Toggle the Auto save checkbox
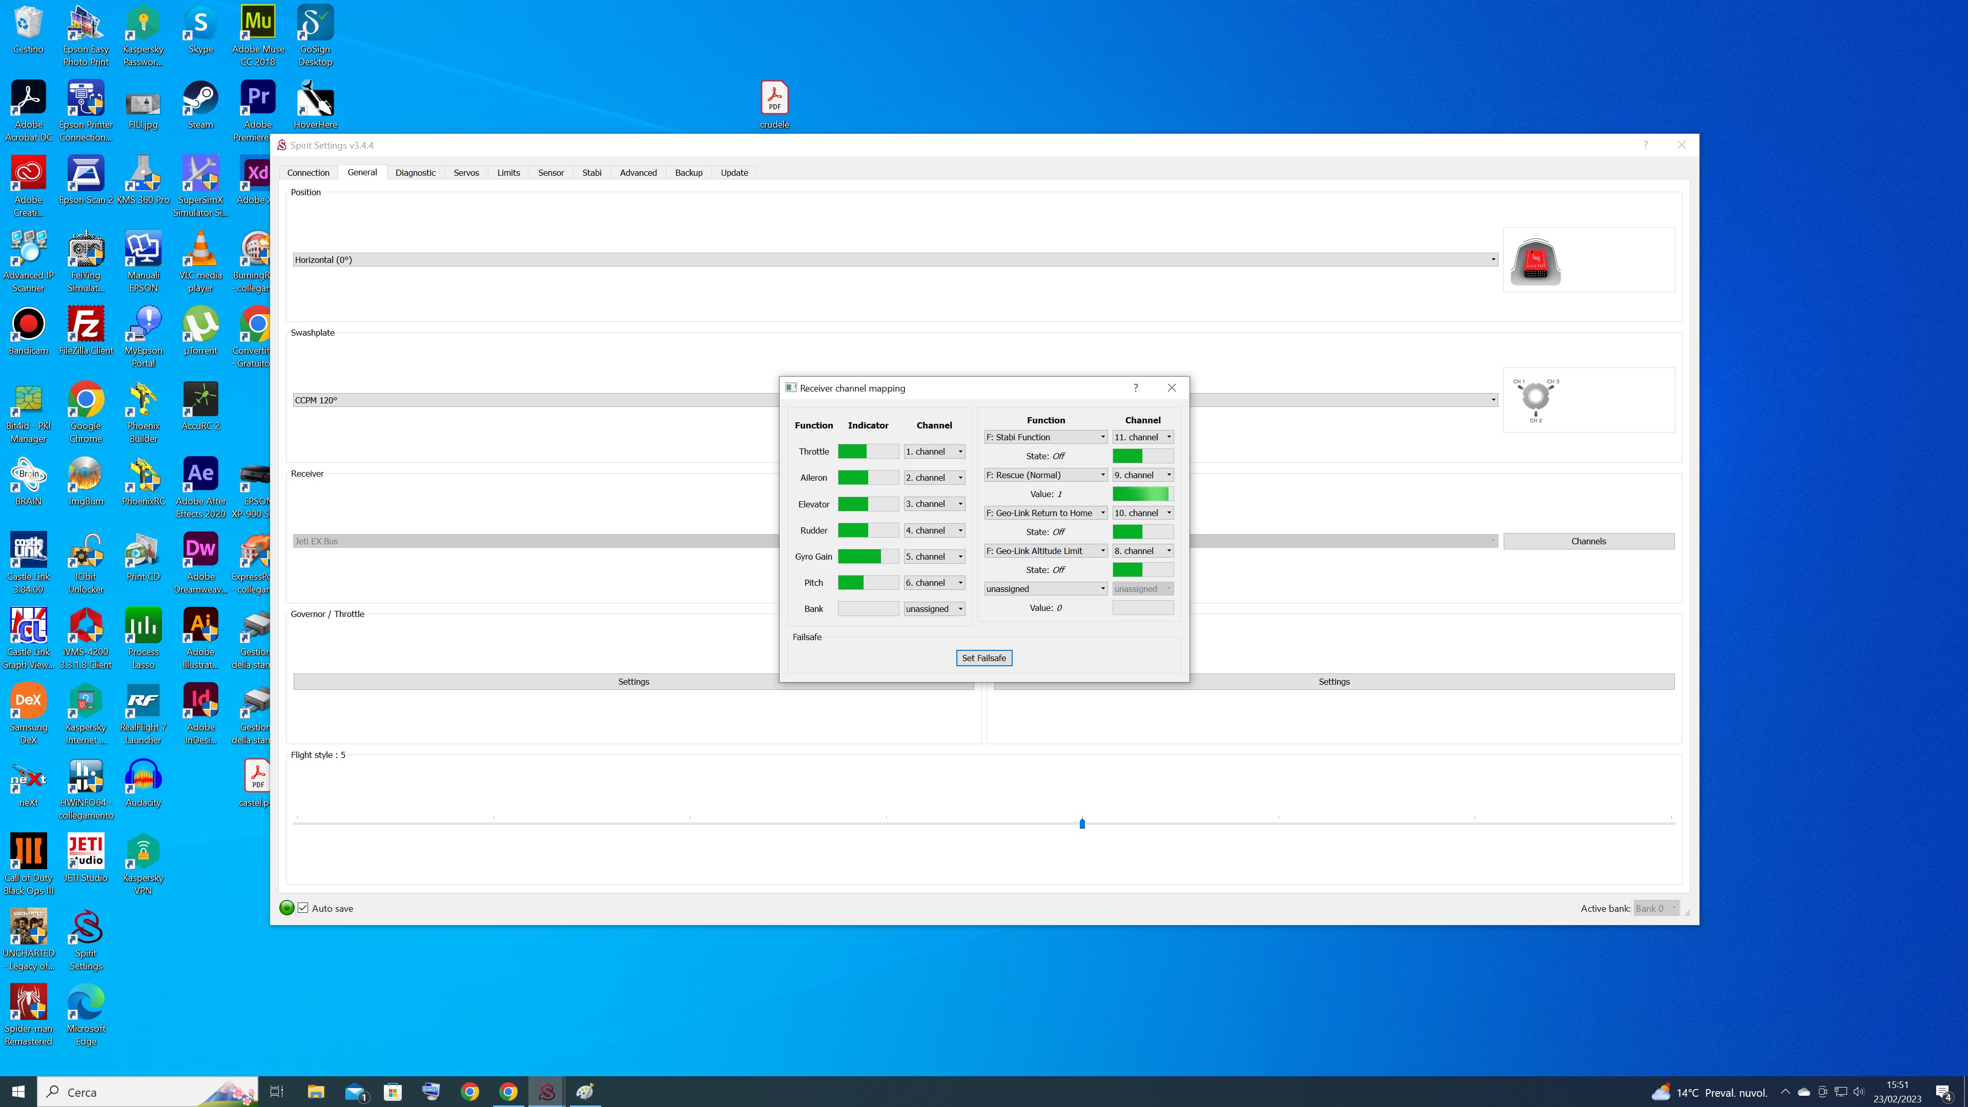Screen dimensions: 1968x1107 pyautogui.click(x=303, y=908)
